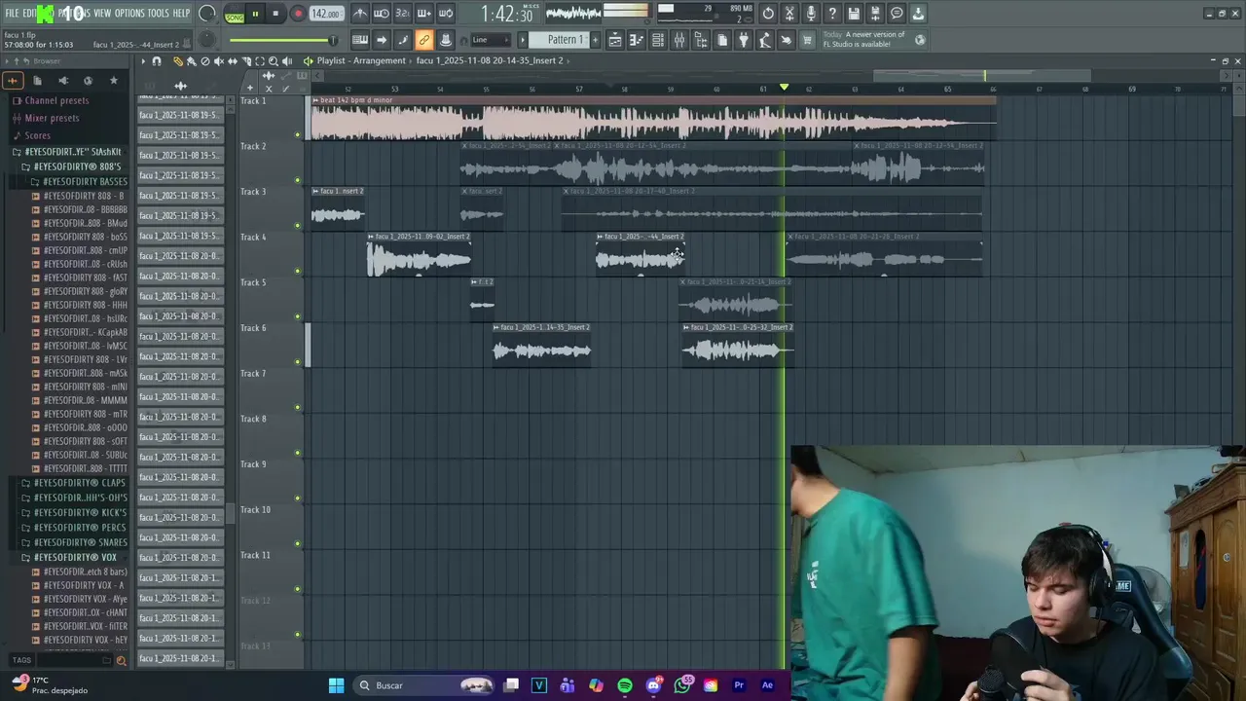Select the browser favorites star tab

[113, 81]
